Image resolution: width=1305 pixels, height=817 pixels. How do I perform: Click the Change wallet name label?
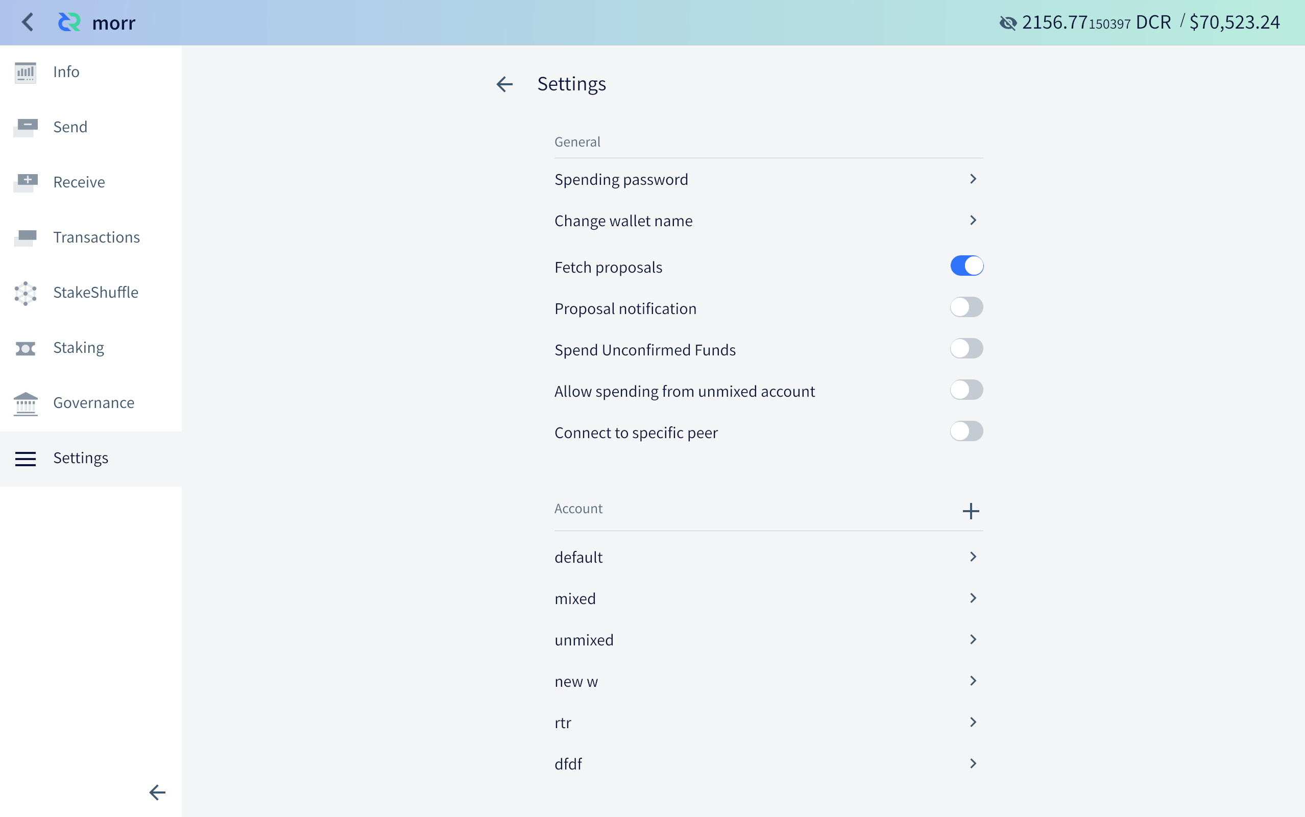pyautogui.click(x=623, y=221)
